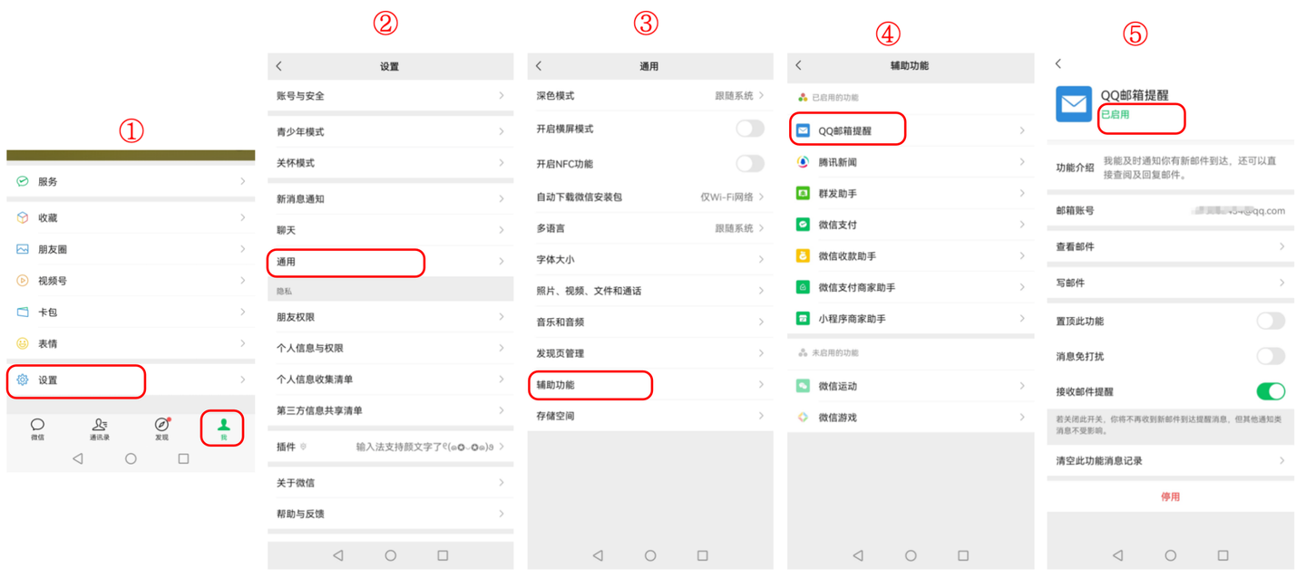
Task: Open 照片、视频、文件和通话 entry
Action: 650,291
